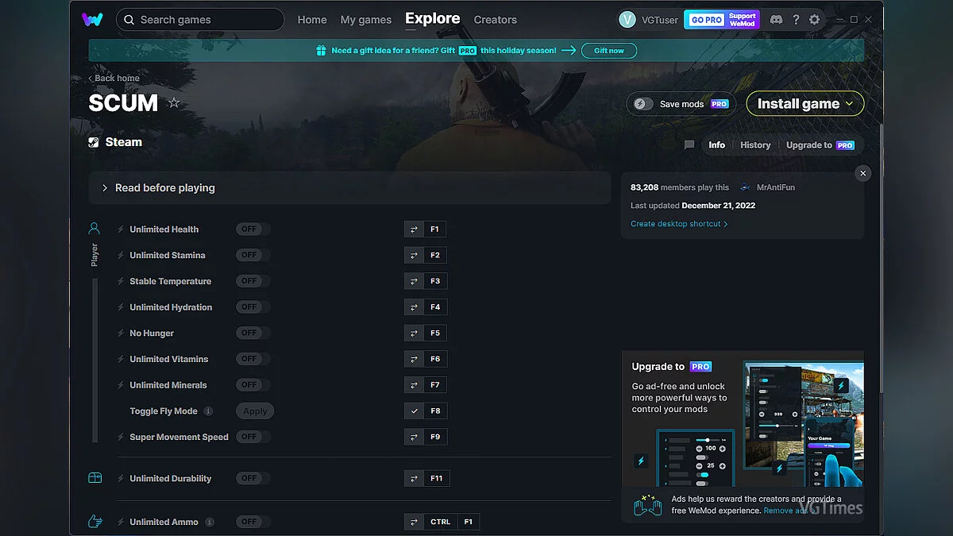The image size is (953, 536).
Task: Select the Player category icon
Action: pos(95,229)
